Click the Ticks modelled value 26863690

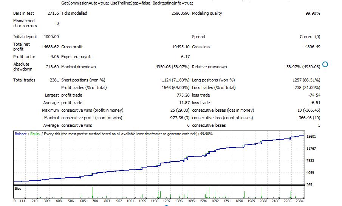180,13
